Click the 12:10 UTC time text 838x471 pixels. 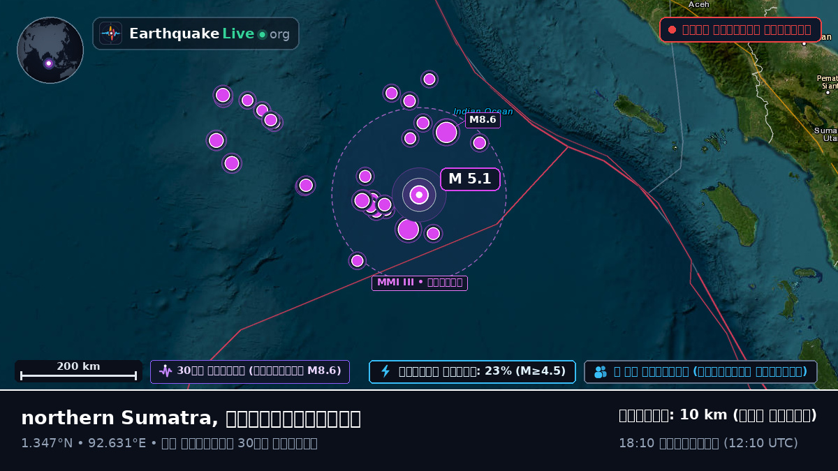708,443
